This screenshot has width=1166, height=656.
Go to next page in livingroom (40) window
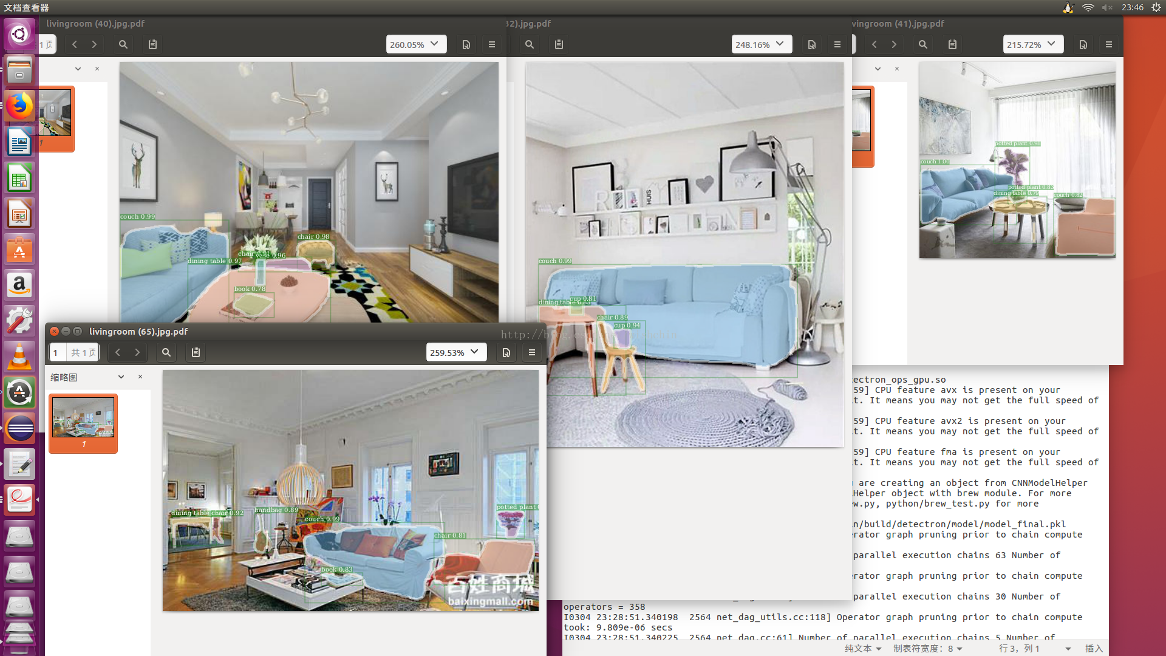[x=94, y=44]
